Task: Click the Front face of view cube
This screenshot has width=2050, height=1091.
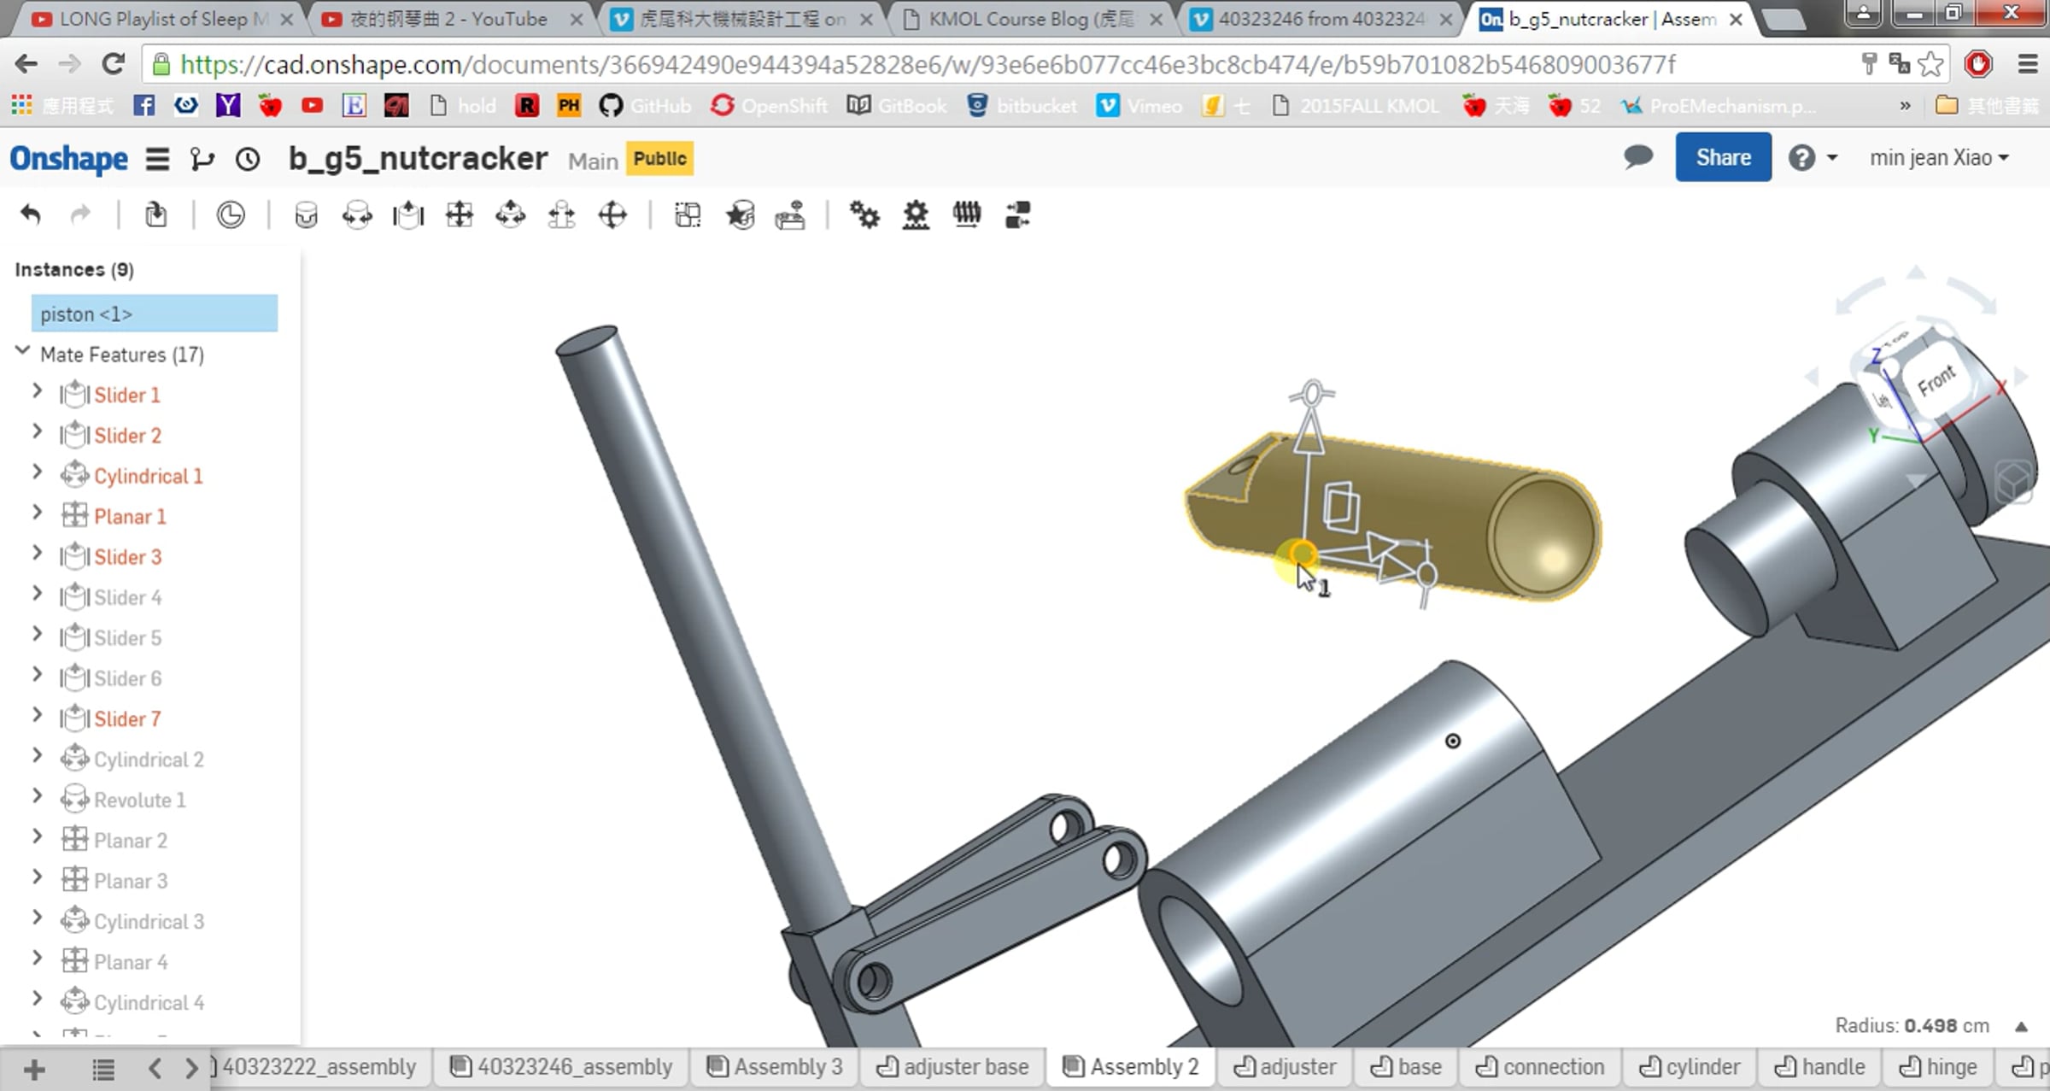Action: (x=1937, y=379)
